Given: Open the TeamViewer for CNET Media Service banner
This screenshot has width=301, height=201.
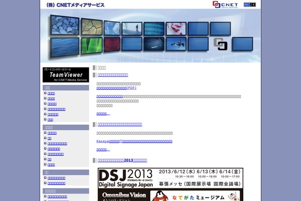Looking at the screenshot, I should click(66, 75).
